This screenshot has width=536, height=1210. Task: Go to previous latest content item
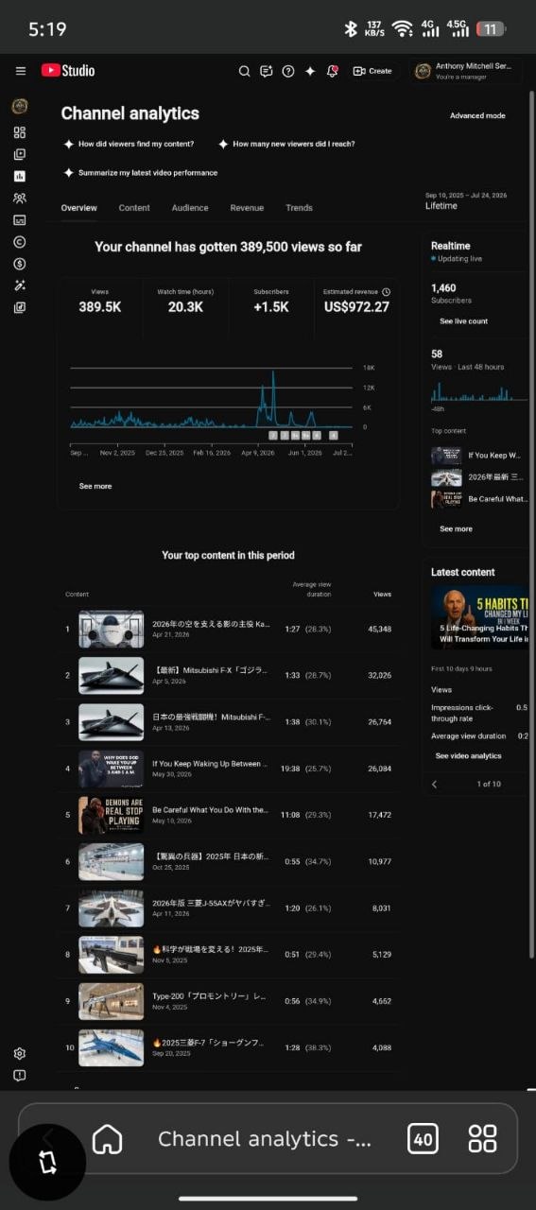(435, 784)
